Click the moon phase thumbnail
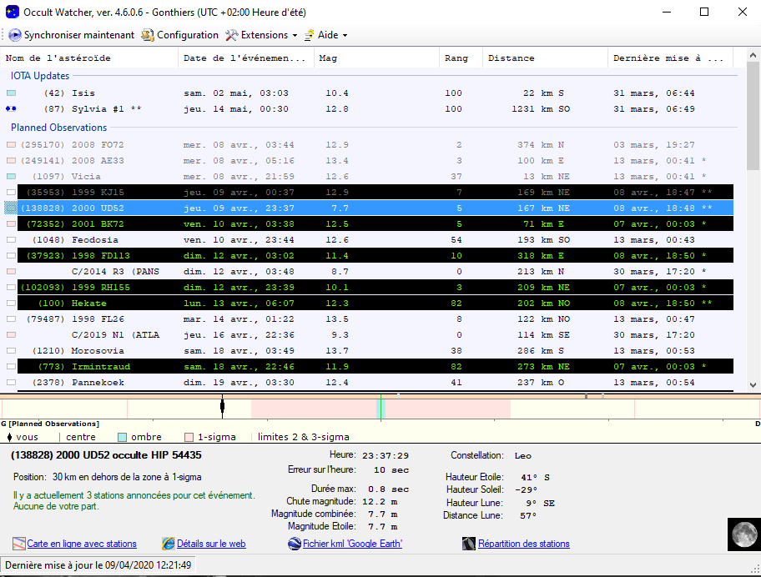The image size is (761, 577). pos(742,534)
